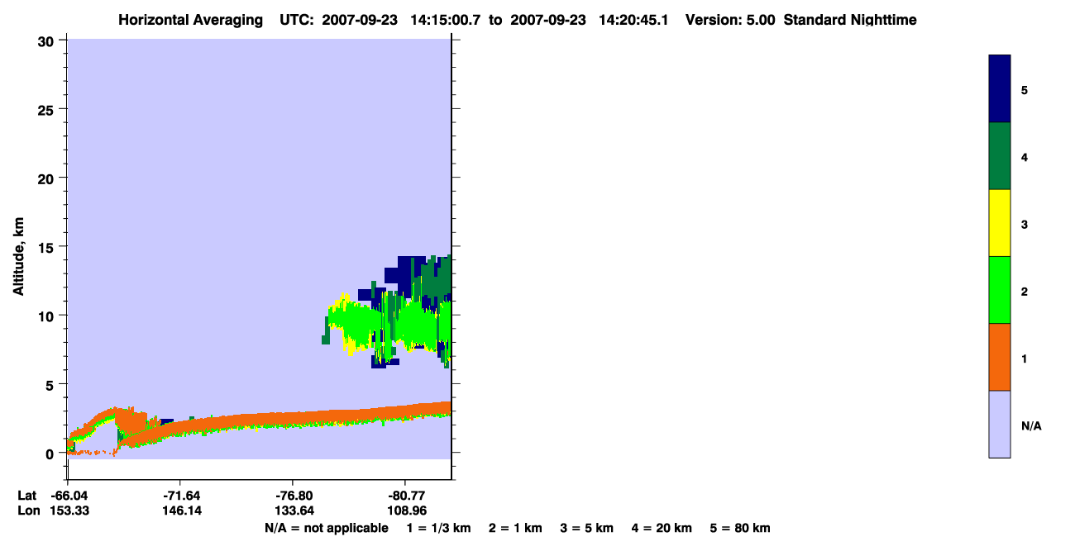The width and height of the screenshot is (1075, 551).
Task: Click the dark green colorbar segment labeled 4
Action: coord(1000,156)
